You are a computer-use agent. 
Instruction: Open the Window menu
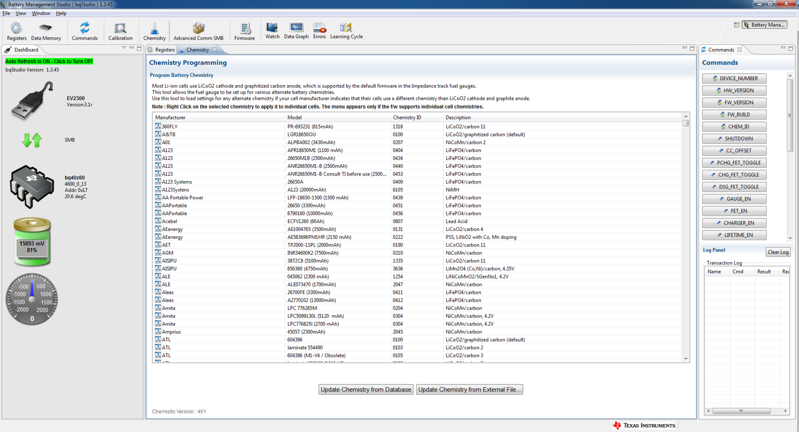pos(41,13)
